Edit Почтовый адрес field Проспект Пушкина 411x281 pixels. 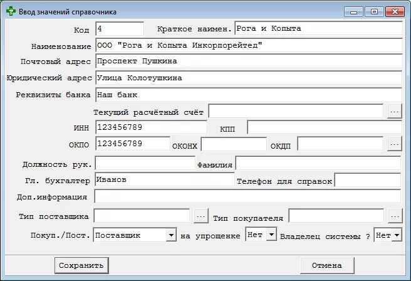249,61
